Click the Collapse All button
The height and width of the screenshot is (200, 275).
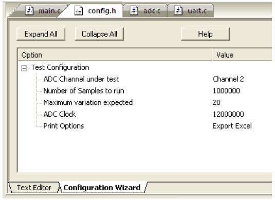(99, 34)
